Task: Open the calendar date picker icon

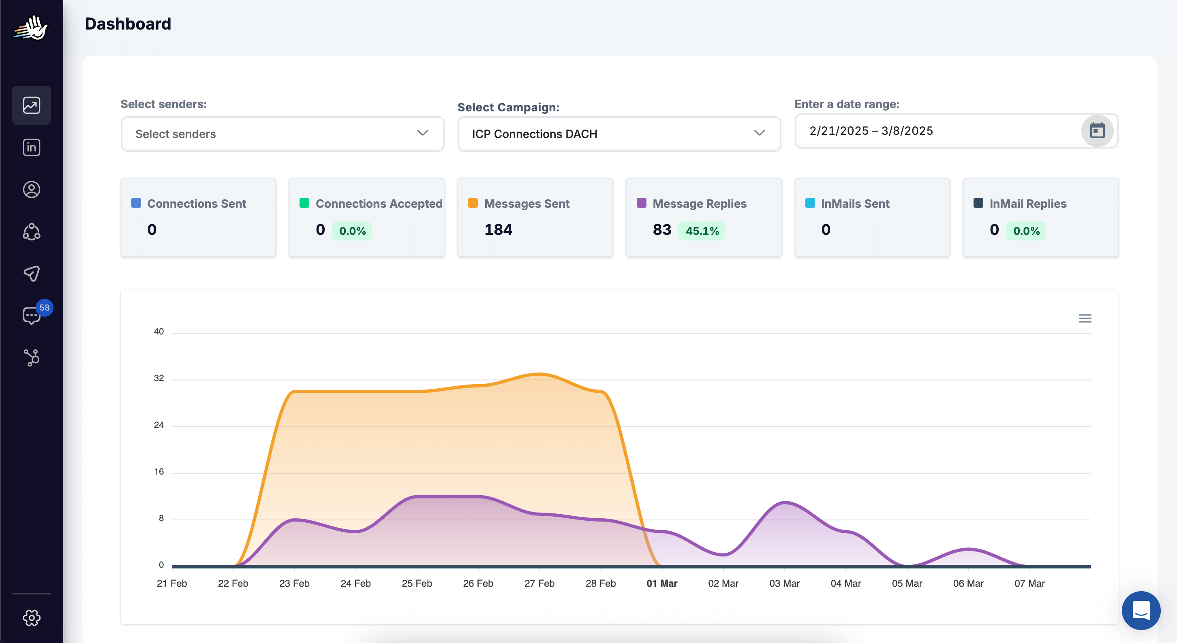Action: pos(1097,130)
